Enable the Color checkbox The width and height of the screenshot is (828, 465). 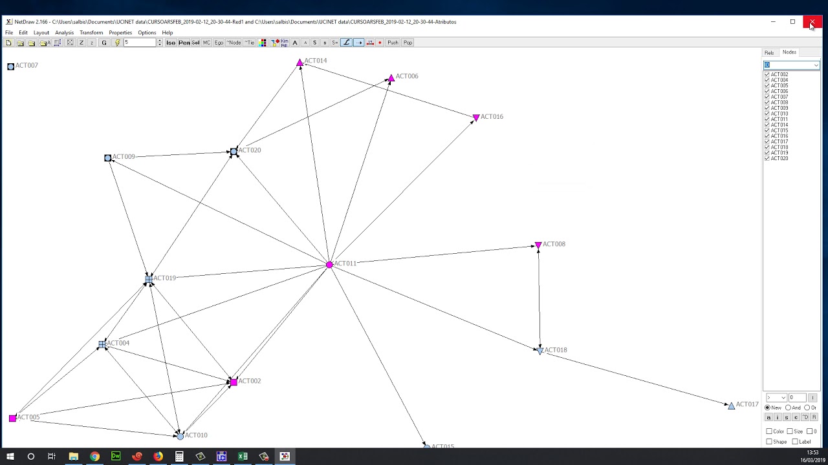(769, 431)
